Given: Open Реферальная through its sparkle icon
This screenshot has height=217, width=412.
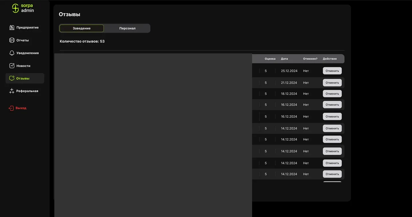Looking at the screenshot, I should point(12,91).
